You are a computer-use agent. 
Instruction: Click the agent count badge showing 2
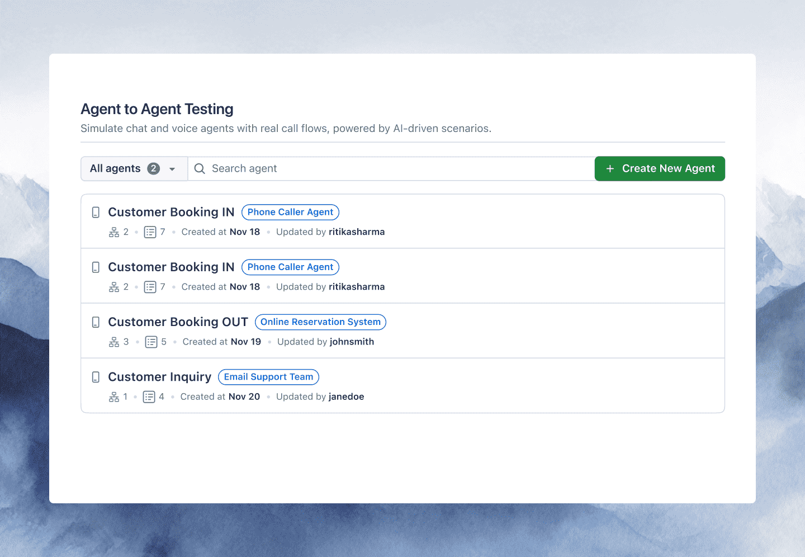pyautogui.click(x=154, y=169)
